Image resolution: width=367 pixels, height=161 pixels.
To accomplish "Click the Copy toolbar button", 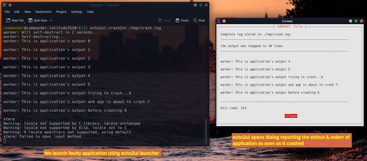I will pos(165,21).
